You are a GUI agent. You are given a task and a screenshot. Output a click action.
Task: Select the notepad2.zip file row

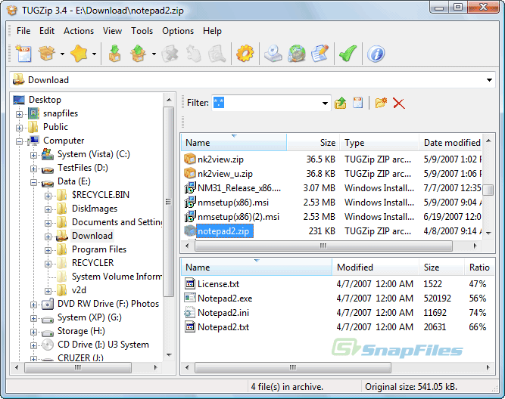click(x=332, y=230)
